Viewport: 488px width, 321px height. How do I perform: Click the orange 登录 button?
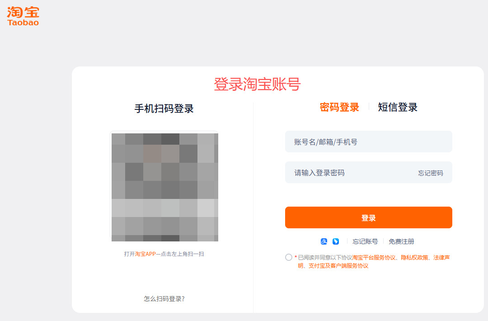(369, 217)
